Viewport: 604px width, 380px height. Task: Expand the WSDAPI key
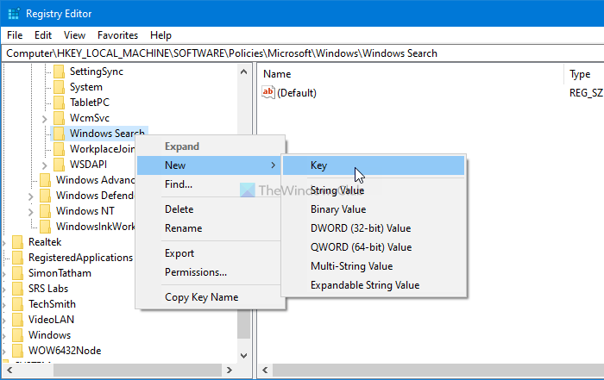pos(44,165)
